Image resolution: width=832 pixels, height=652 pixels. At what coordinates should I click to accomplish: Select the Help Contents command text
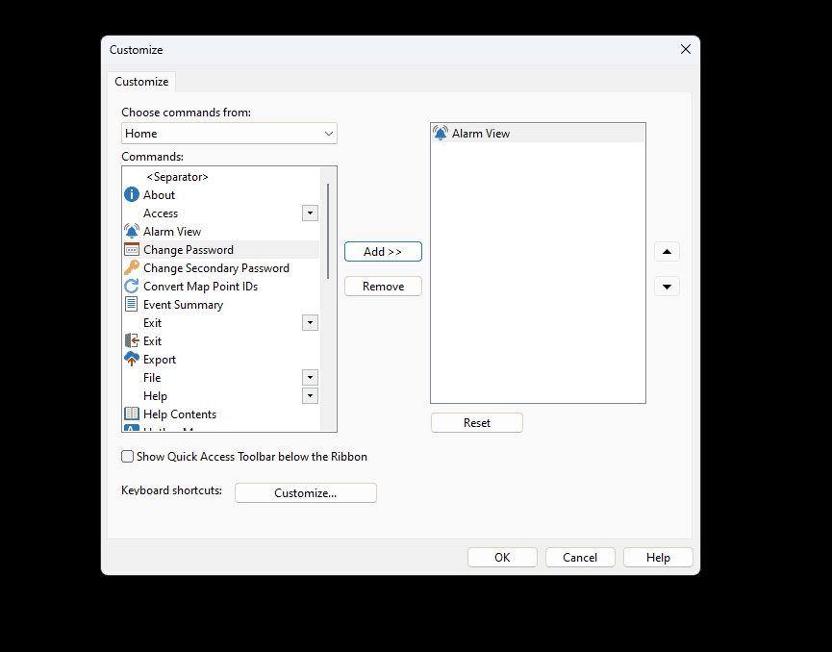180,414
